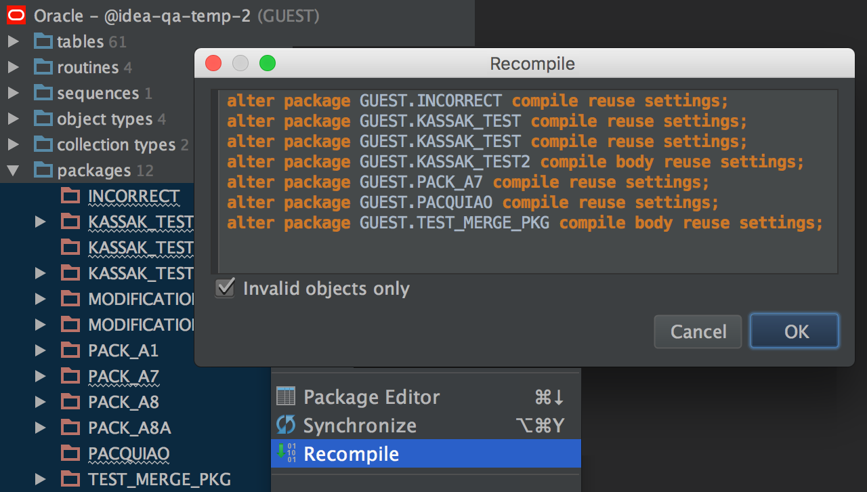Select the PACK_A7 package icon

click(70, 376)
